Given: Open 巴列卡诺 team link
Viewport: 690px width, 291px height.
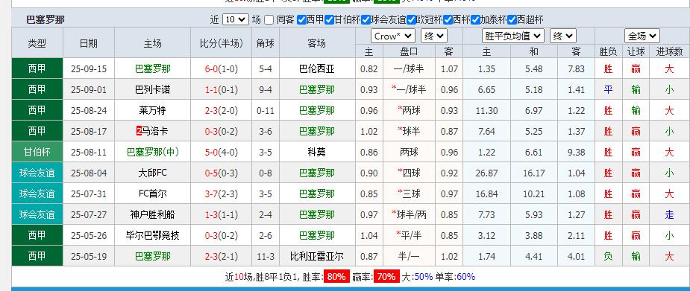Looking at the screenshot, I should pyautogui.click(x=152, y=90).
